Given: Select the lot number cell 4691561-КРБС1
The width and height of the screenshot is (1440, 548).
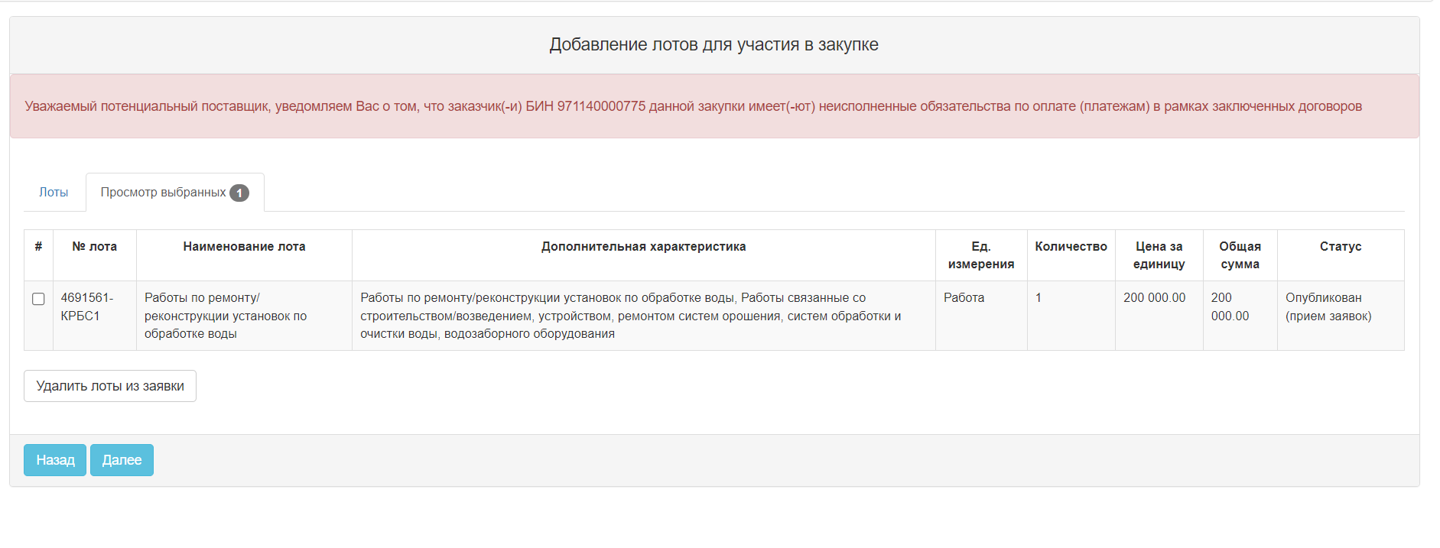Looking at the screenshot, I should [x=87, y=306].
